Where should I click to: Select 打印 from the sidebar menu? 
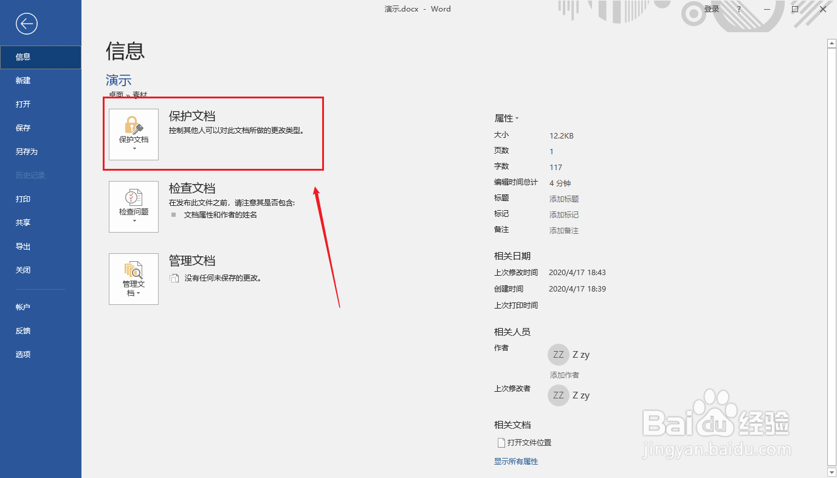22,199
